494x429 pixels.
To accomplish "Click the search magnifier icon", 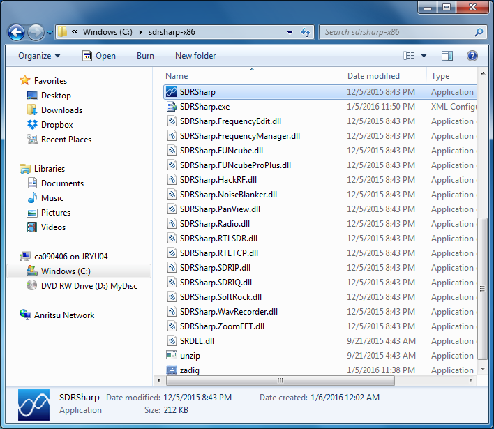I will [x=479, y=32].
